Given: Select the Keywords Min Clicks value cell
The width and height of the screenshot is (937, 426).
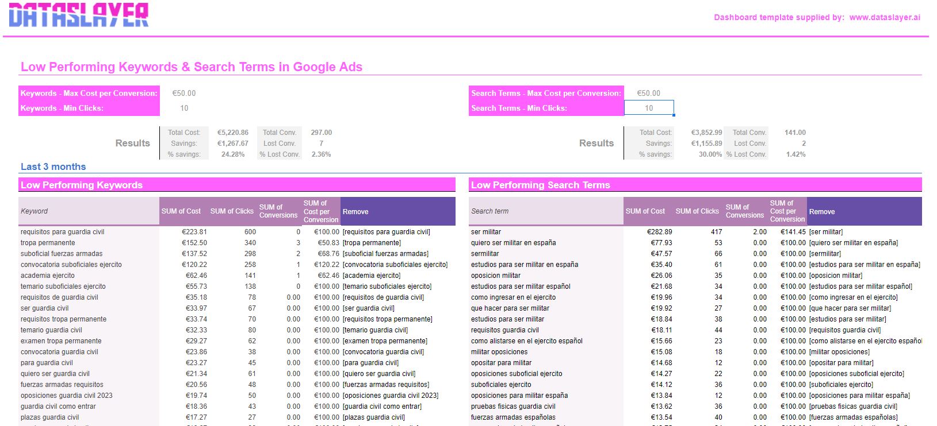Looking at the screenshot, I should tap(184, 108).
